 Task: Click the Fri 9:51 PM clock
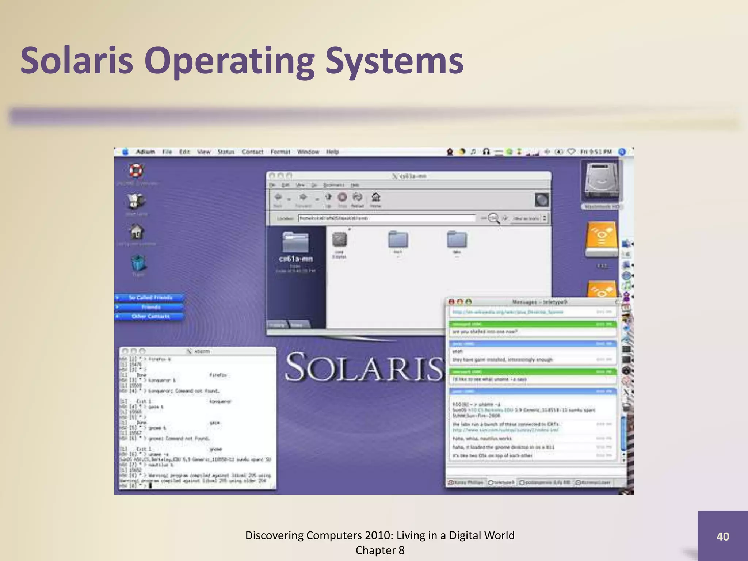[596, 152]
